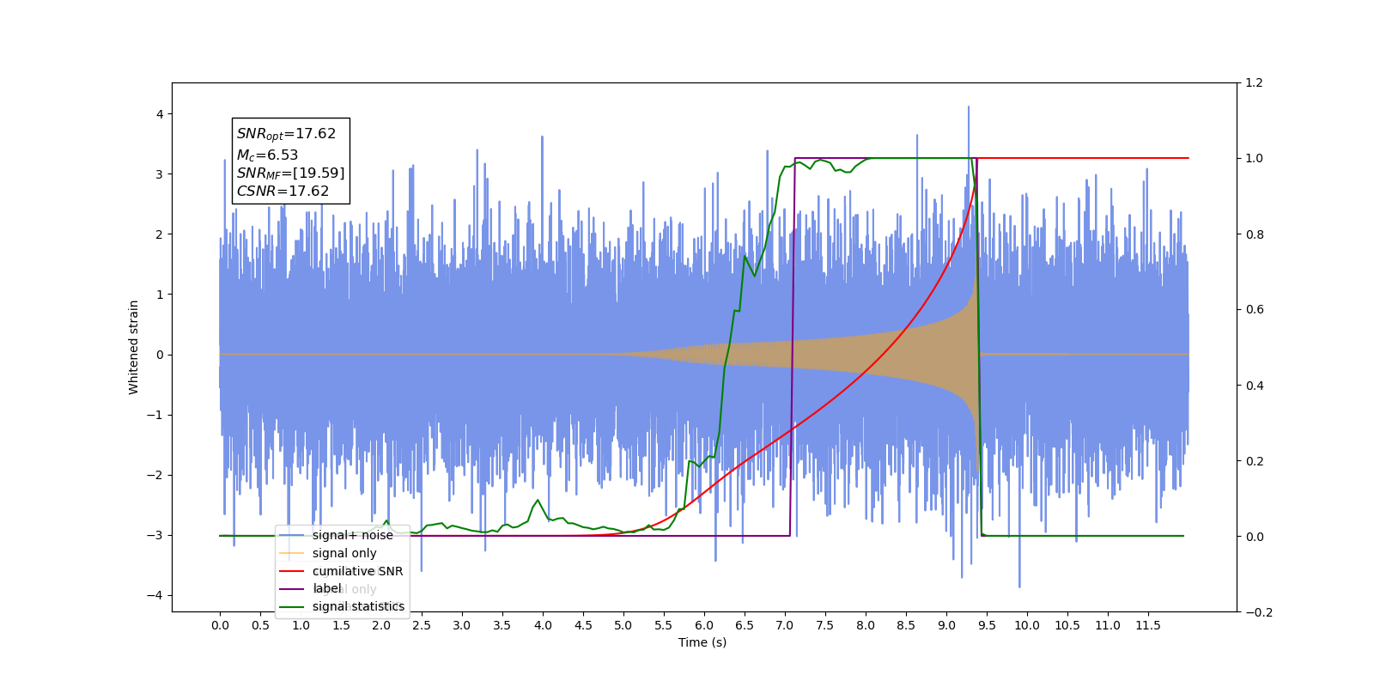Click the −2 tick on left axis
This screenshot has width=1374, height=687.
coord(155,475)
